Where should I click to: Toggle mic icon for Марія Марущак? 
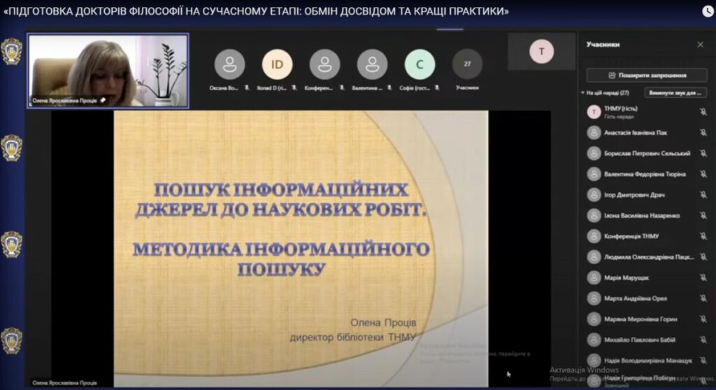pos(703,277)
